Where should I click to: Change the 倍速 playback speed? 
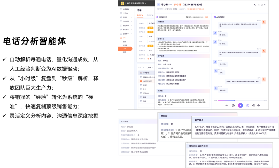point(227,105)
